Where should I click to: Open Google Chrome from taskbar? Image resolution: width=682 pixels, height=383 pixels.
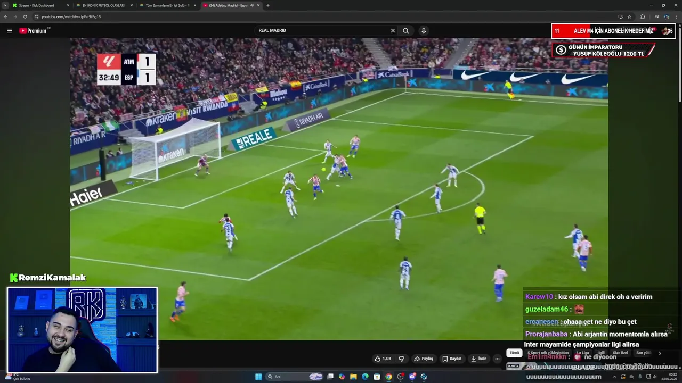tap(388, 377)
